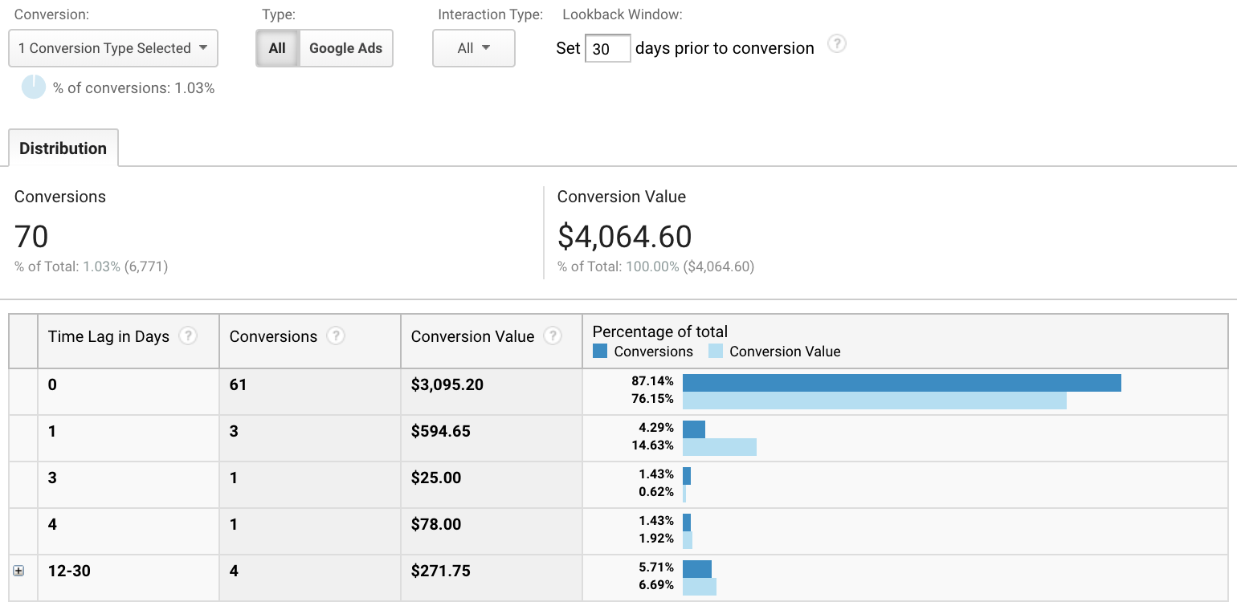Select the All type toggle button

point(277,48)
